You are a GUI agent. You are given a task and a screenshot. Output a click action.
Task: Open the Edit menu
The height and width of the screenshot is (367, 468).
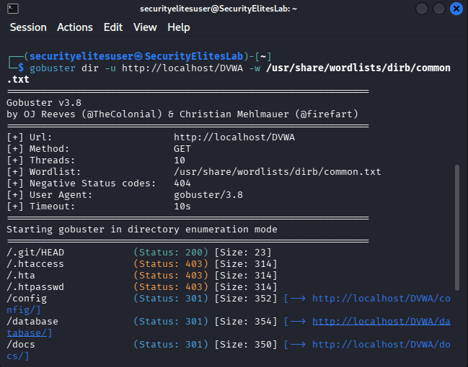pos(113,27)
